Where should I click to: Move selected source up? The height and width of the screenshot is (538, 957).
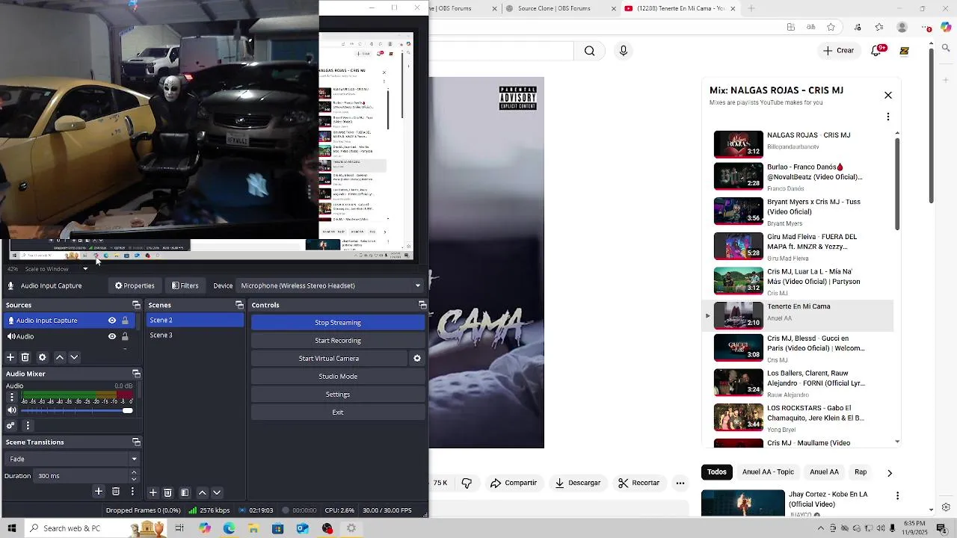tap(60, 357)
